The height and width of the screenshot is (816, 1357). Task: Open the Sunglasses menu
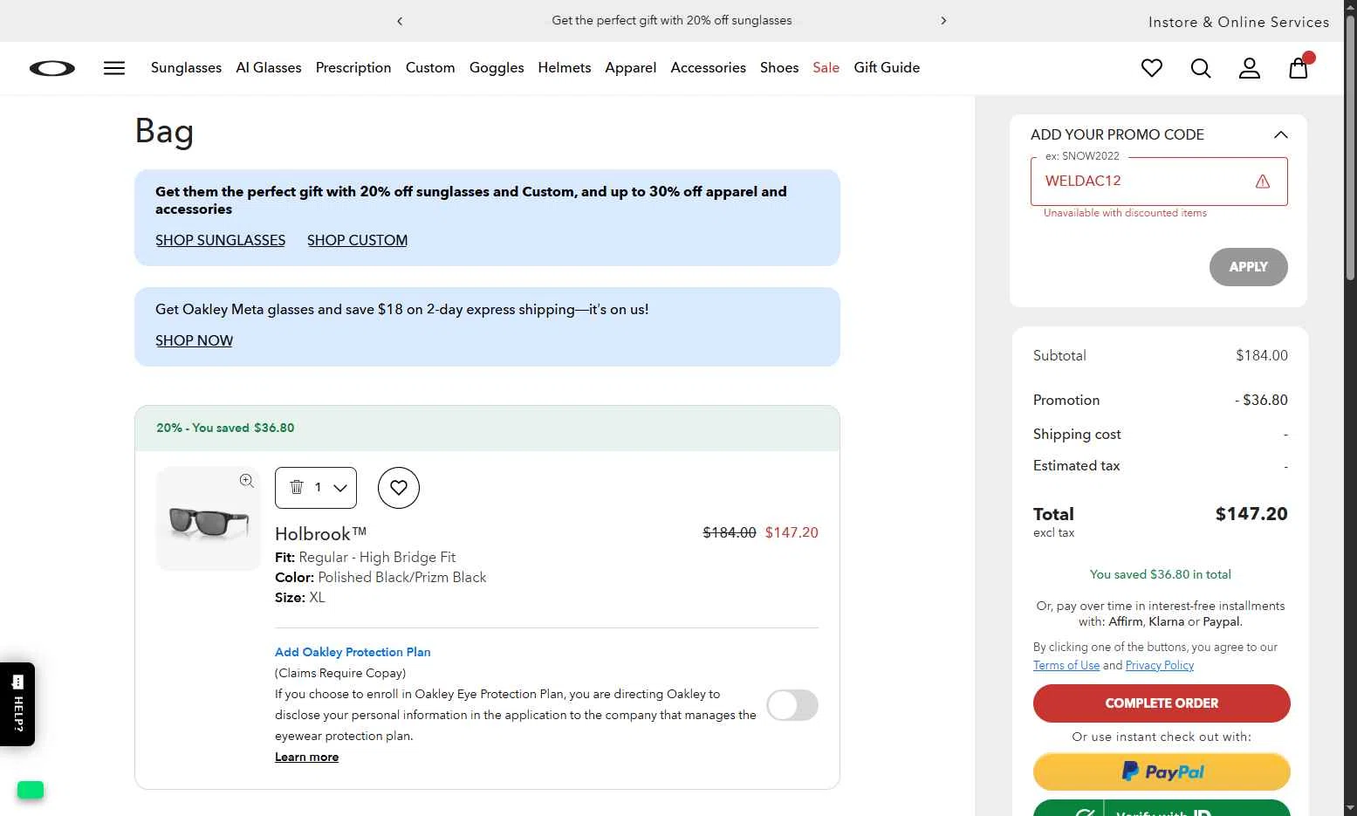click(186, 68)
